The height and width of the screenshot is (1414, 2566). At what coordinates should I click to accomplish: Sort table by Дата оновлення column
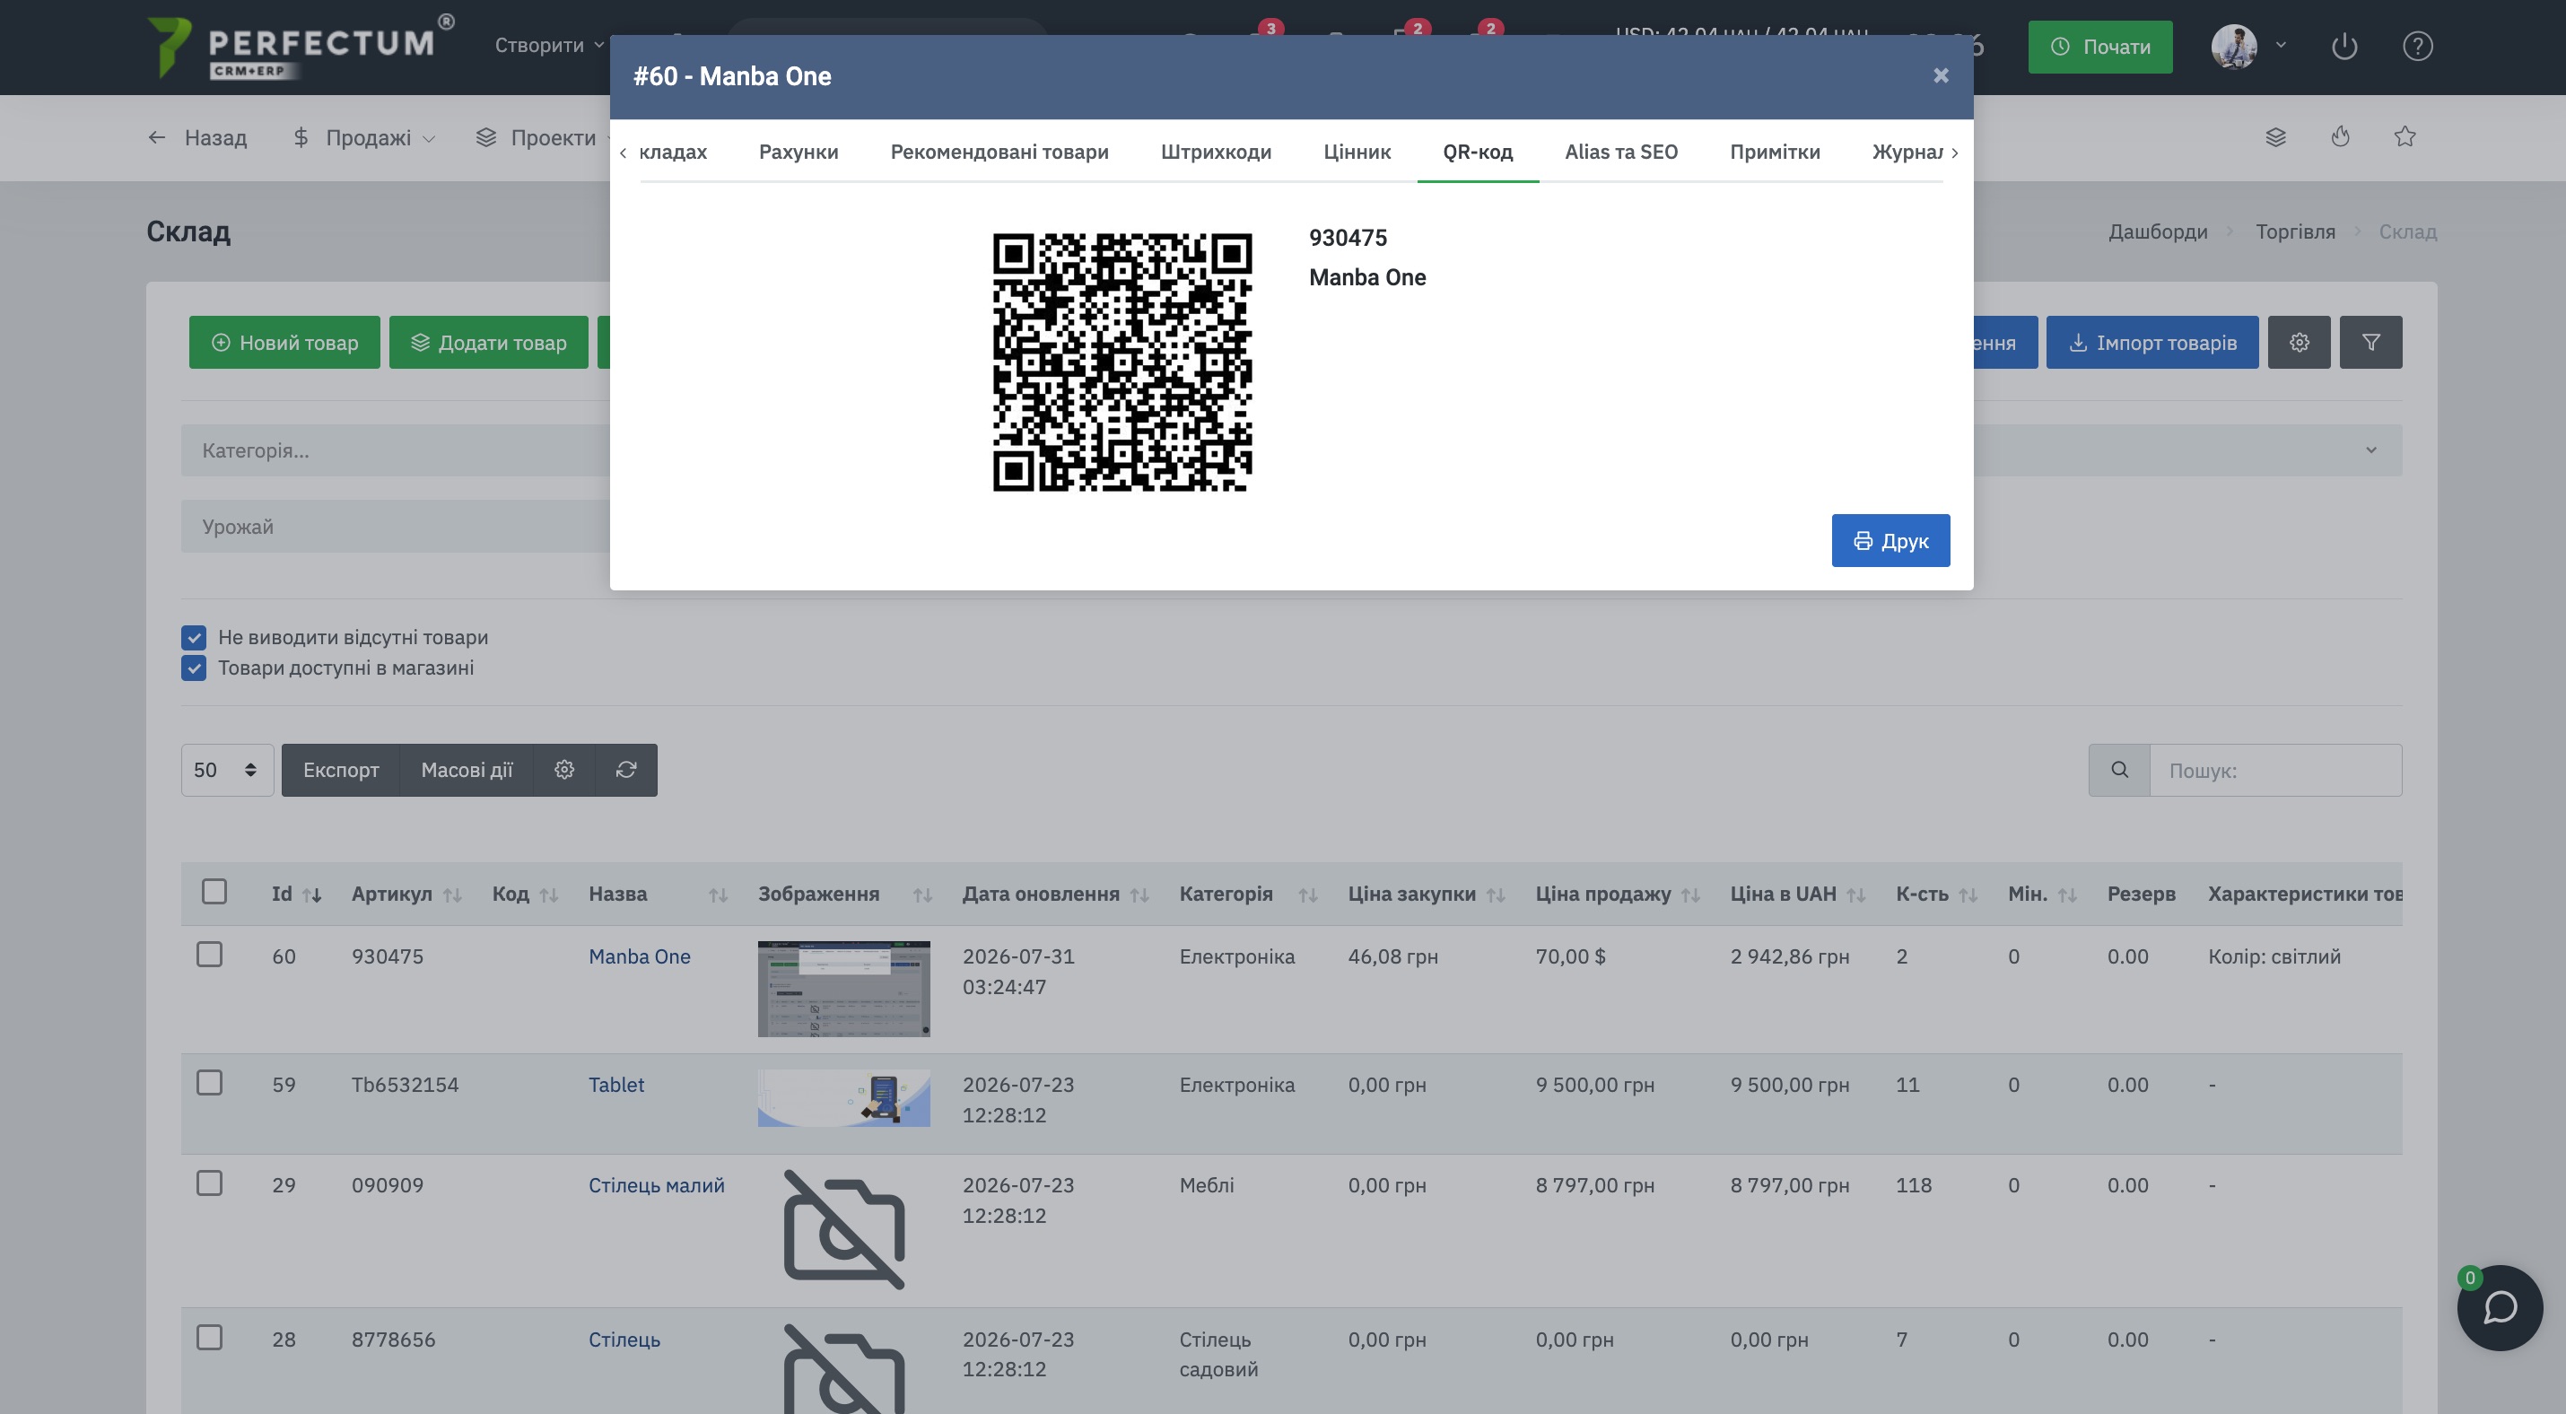point(1055,895)
